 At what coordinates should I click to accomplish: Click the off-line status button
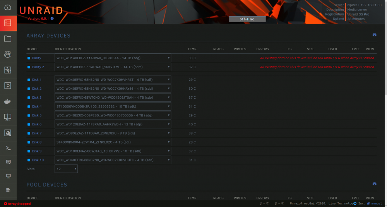coord(247,19)
